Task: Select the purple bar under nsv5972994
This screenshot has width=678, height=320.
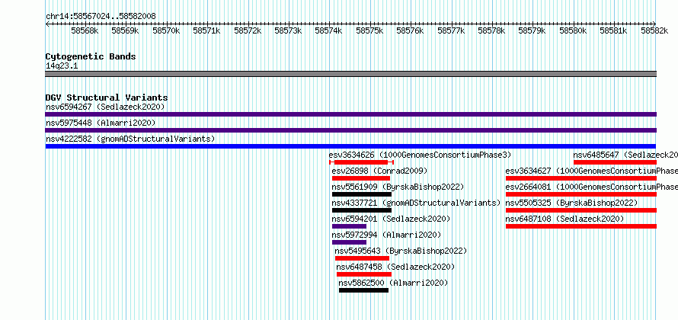Action: click(349, 242)
